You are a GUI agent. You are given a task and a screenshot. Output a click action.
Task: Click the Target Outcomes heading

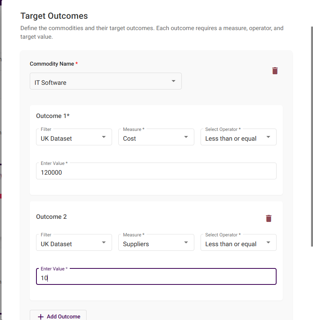pos(54,16)
